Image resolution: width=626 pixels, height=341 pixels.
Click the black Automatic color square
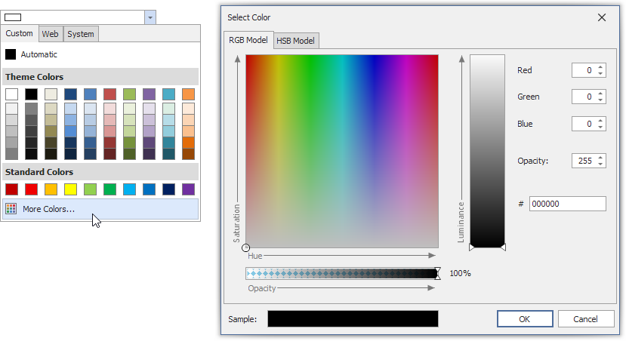11,54
